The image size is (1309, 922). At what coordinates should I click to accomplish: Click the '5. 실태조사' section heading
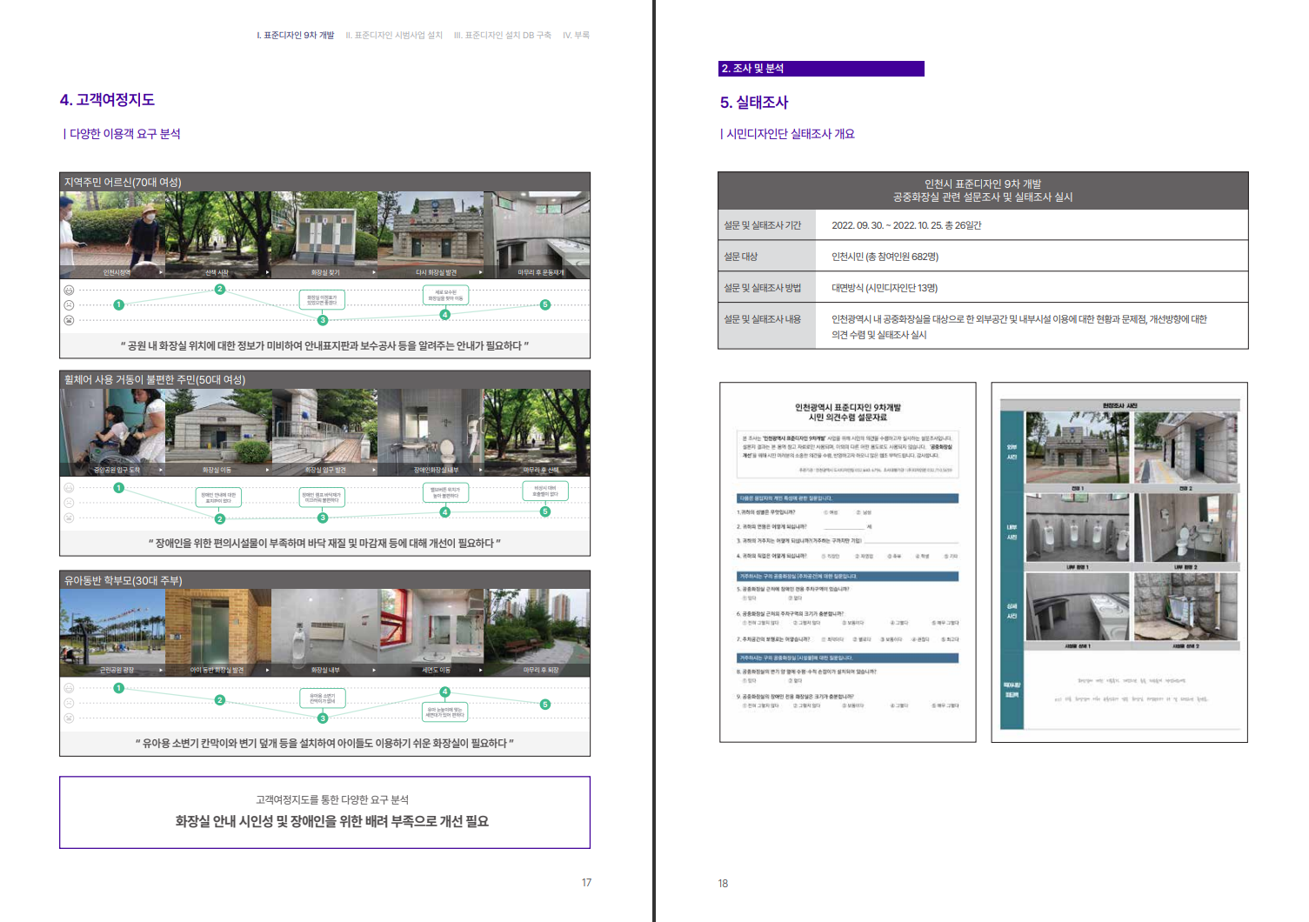point(753,103)
